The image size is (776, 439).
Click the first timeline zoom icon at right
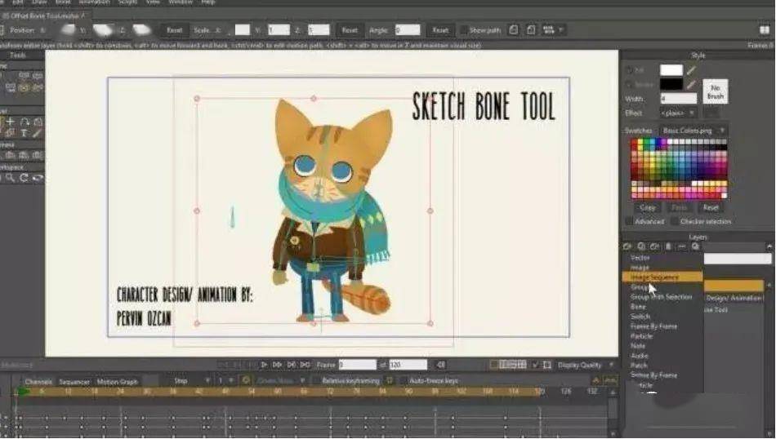tap(595, 380)
